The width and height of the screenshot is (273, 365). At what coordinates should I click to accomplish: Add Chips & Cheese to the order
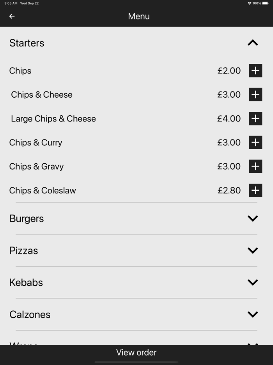tap(255, 95)
